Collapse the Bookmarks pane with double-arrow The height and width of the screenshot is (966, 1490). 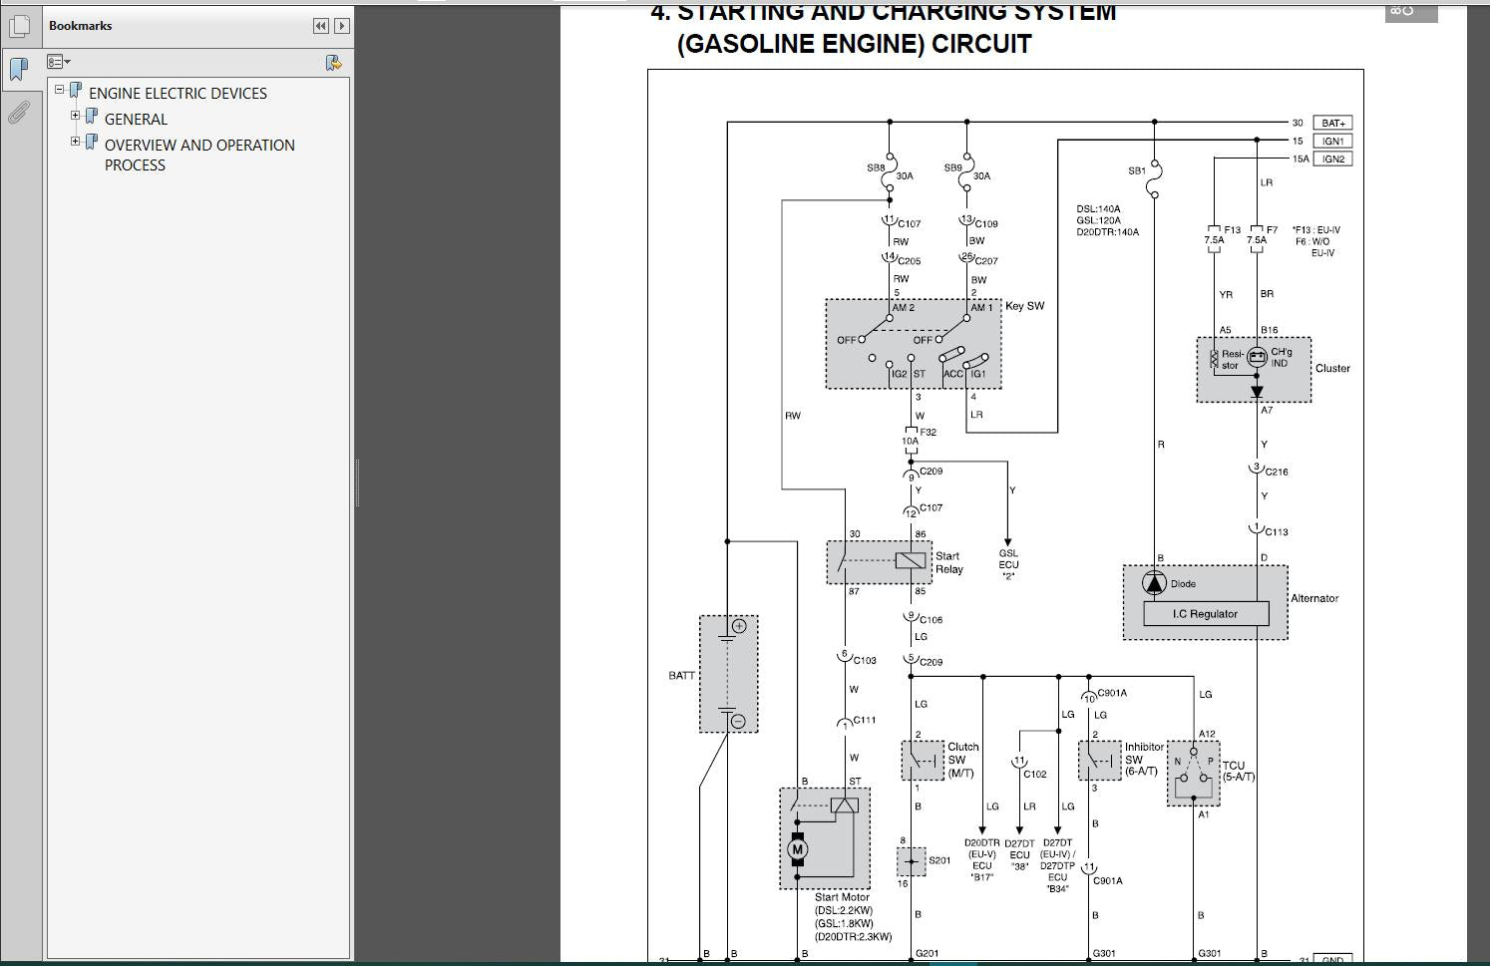pos(320,26)
